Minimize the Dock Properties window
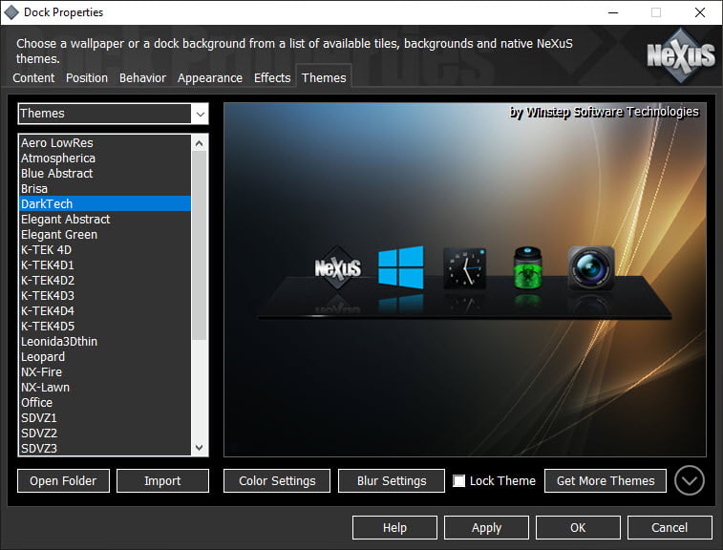This screenshot has width=723, height=550. click(x=613, y=12)
